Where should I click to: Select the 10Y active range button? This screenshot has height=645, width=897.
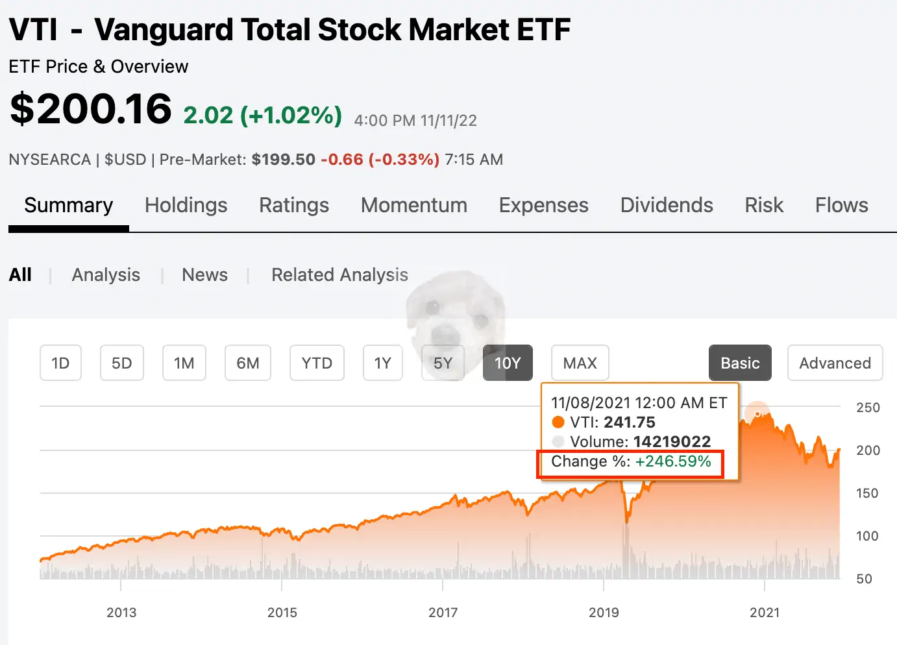click(508, 363)
